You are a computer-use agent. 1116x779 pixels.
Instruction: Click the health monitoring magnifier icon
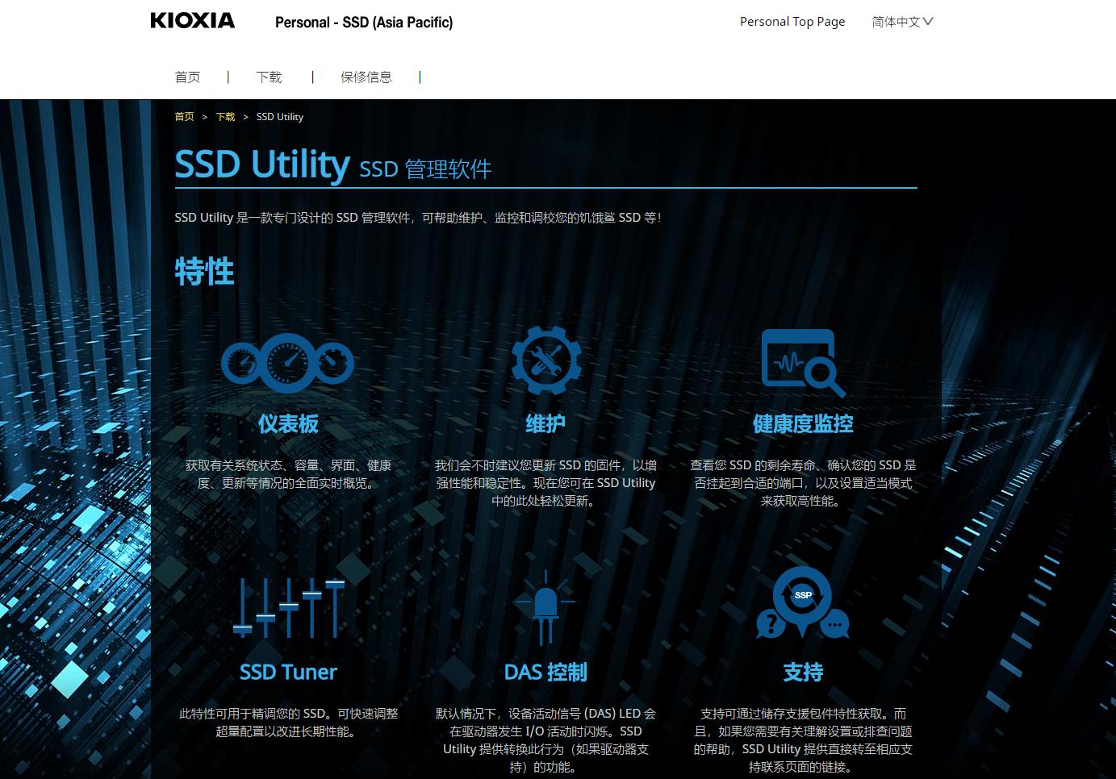tap(804, 363)
